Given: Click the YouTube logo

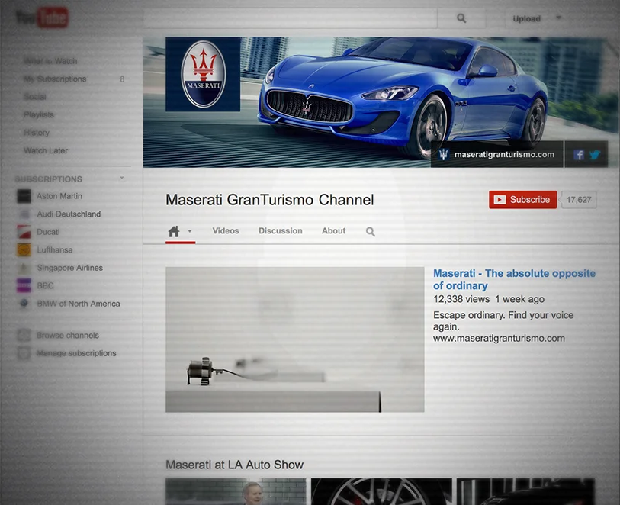Looking at the screenshot, I should [42, 18].
